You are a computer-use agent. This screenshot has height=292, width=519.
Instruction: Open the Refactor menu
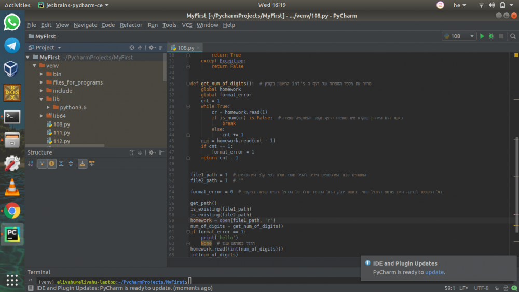pos(131,25)
